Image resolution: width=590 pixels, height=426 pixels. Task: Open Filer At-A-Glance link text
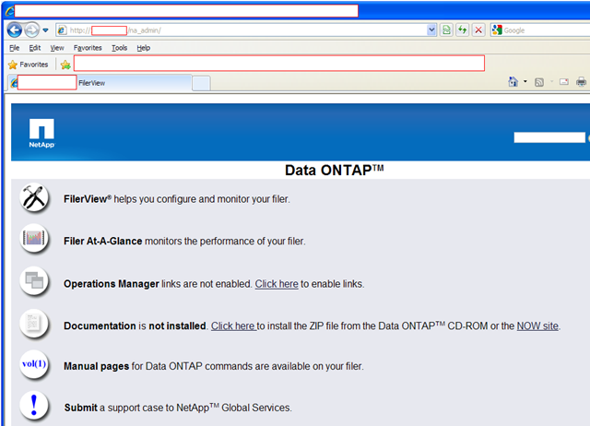(102, 241)
